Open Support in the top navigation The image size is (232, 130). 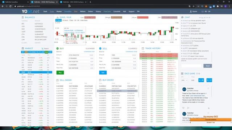(x=131, y=12)
